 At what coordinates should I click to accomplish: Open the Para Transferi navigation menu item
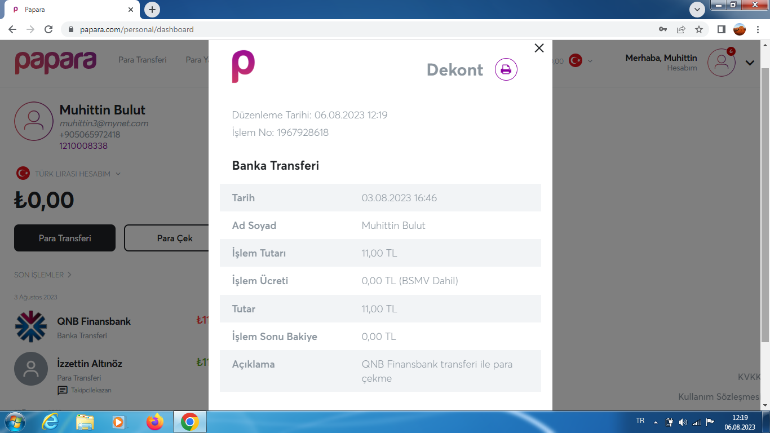pos(142,60)
